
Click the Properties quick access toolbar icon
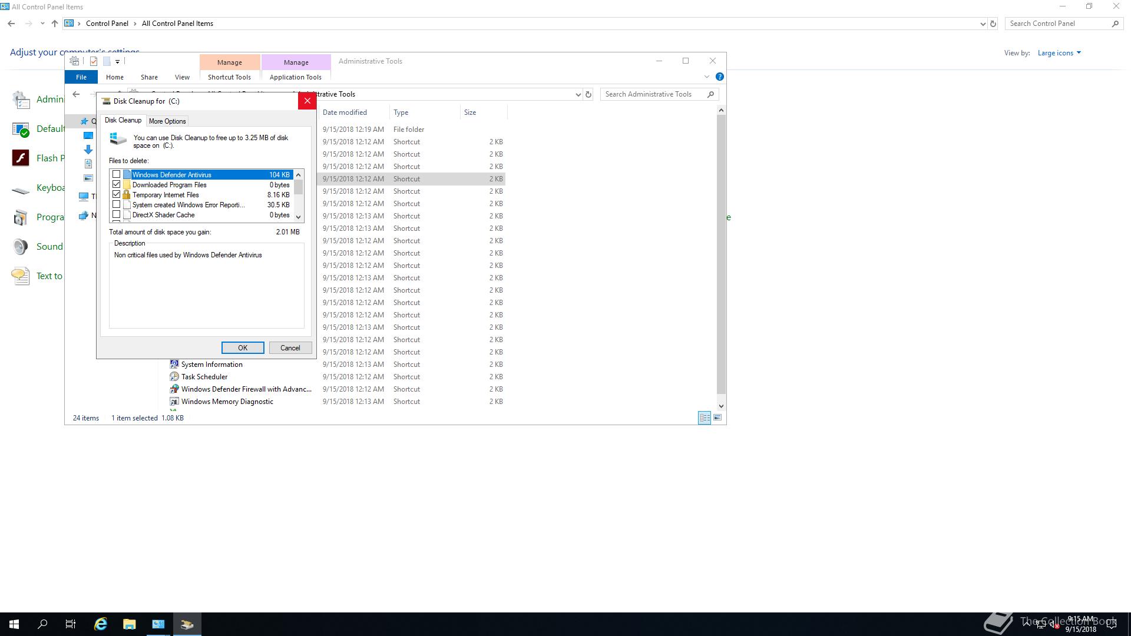pyautogui.click(x=93, y=61)
